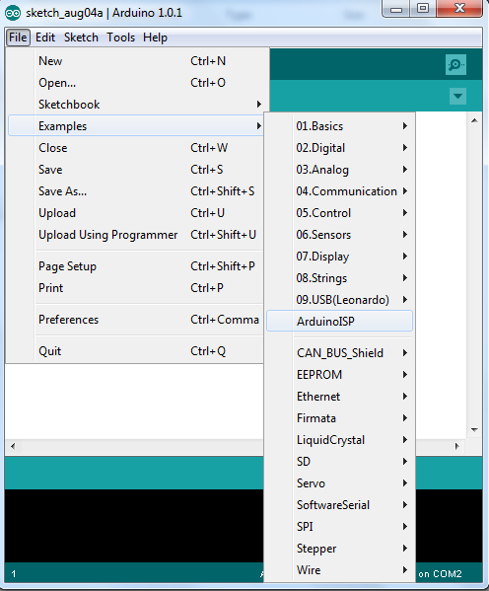The image size is (489, 591).
Task: Expand the SPI library examples
Action: tap(339, 527)
